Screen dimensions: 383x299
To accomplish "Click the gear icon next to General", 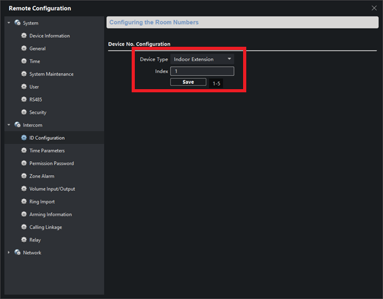I will (x=24, y=49).
